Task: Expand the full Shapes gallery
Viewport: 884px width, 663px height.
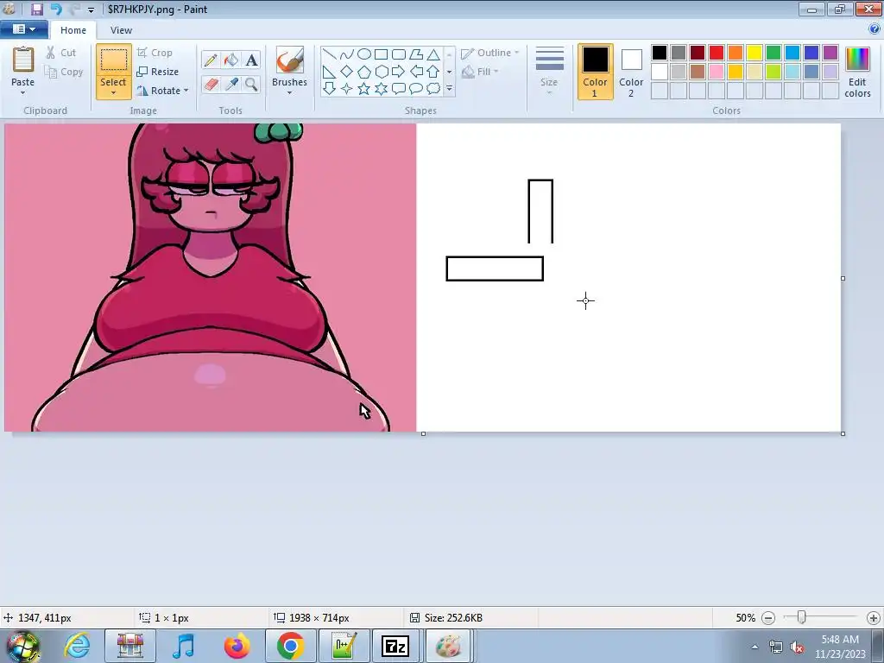Action: 449,89
